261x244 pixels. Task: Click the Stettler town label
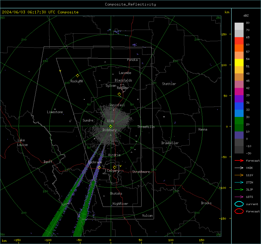pos(169,84)
